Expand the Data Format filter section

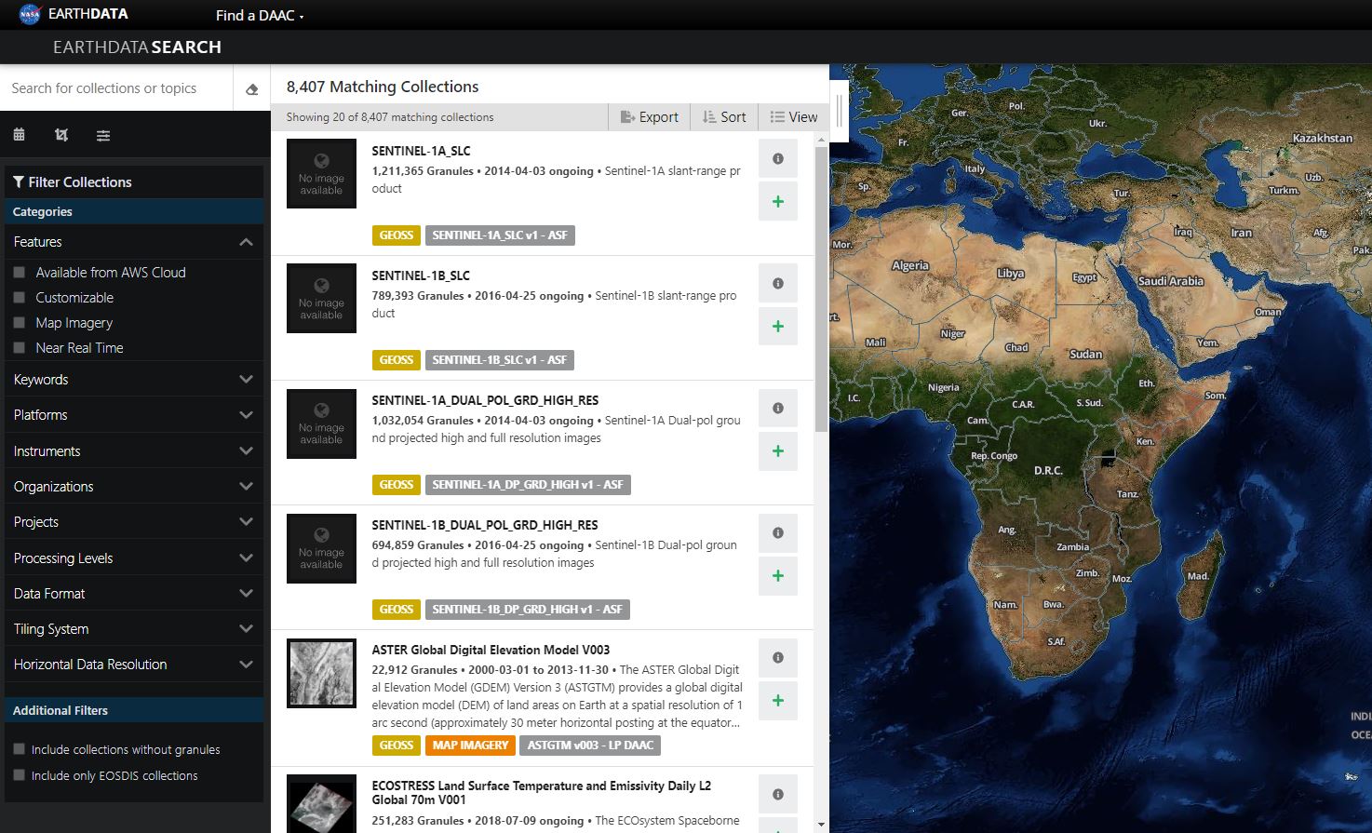[x=134, y=594]
